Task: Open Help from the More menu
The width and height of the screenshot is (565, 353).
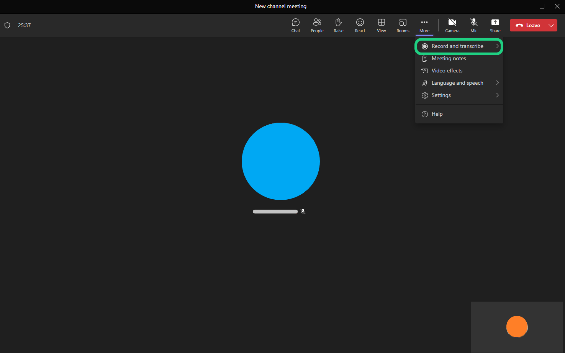Action: tap(437, 114)
